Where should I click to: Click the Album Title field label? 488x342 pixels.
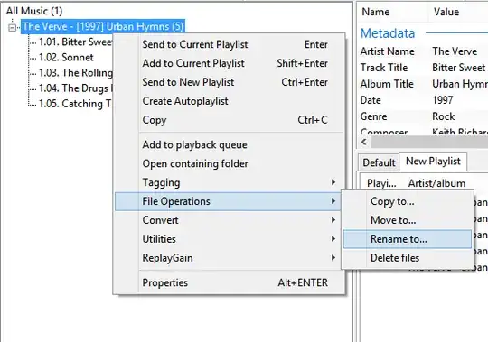(x=387, y=84)
